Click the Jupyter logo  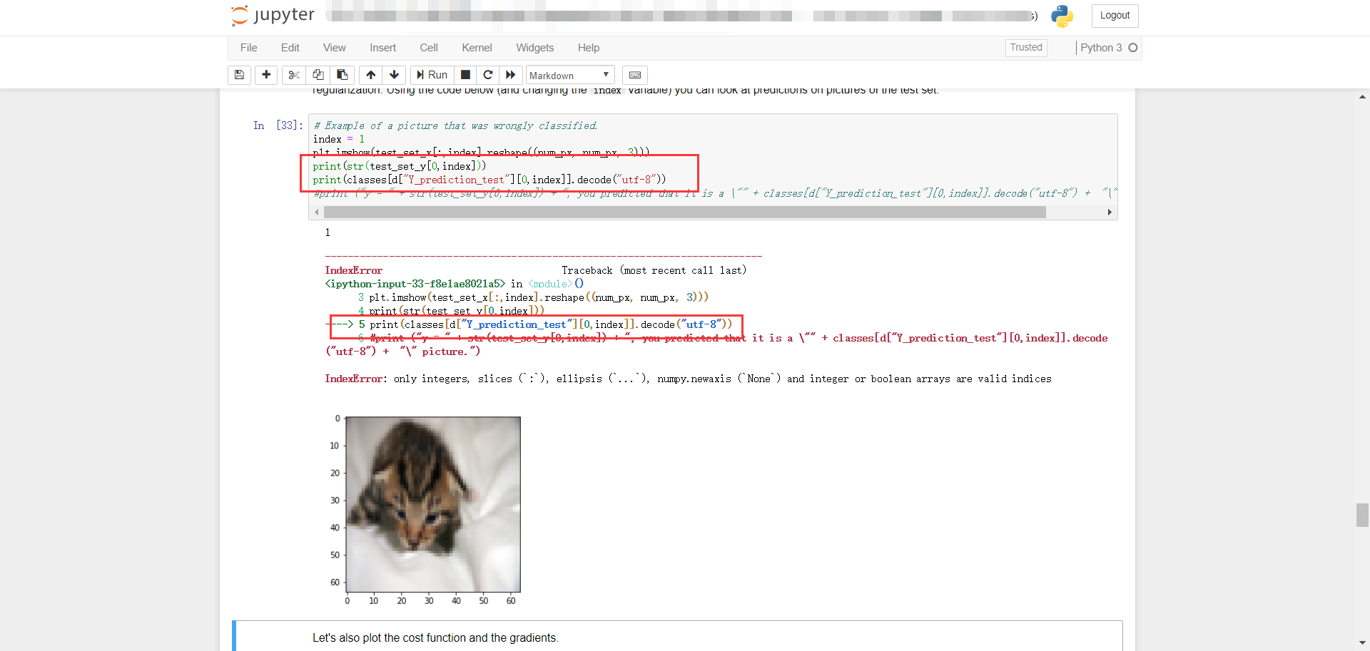273,16
